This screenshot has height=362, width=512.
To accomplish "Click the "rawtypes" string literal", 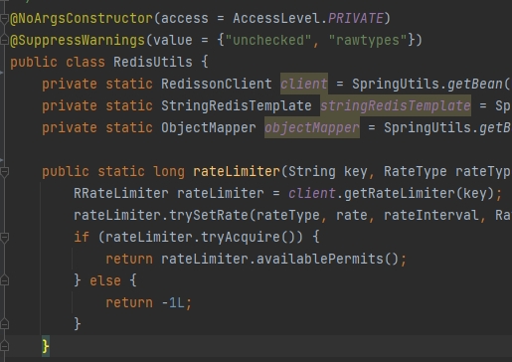I will point(367,40).
